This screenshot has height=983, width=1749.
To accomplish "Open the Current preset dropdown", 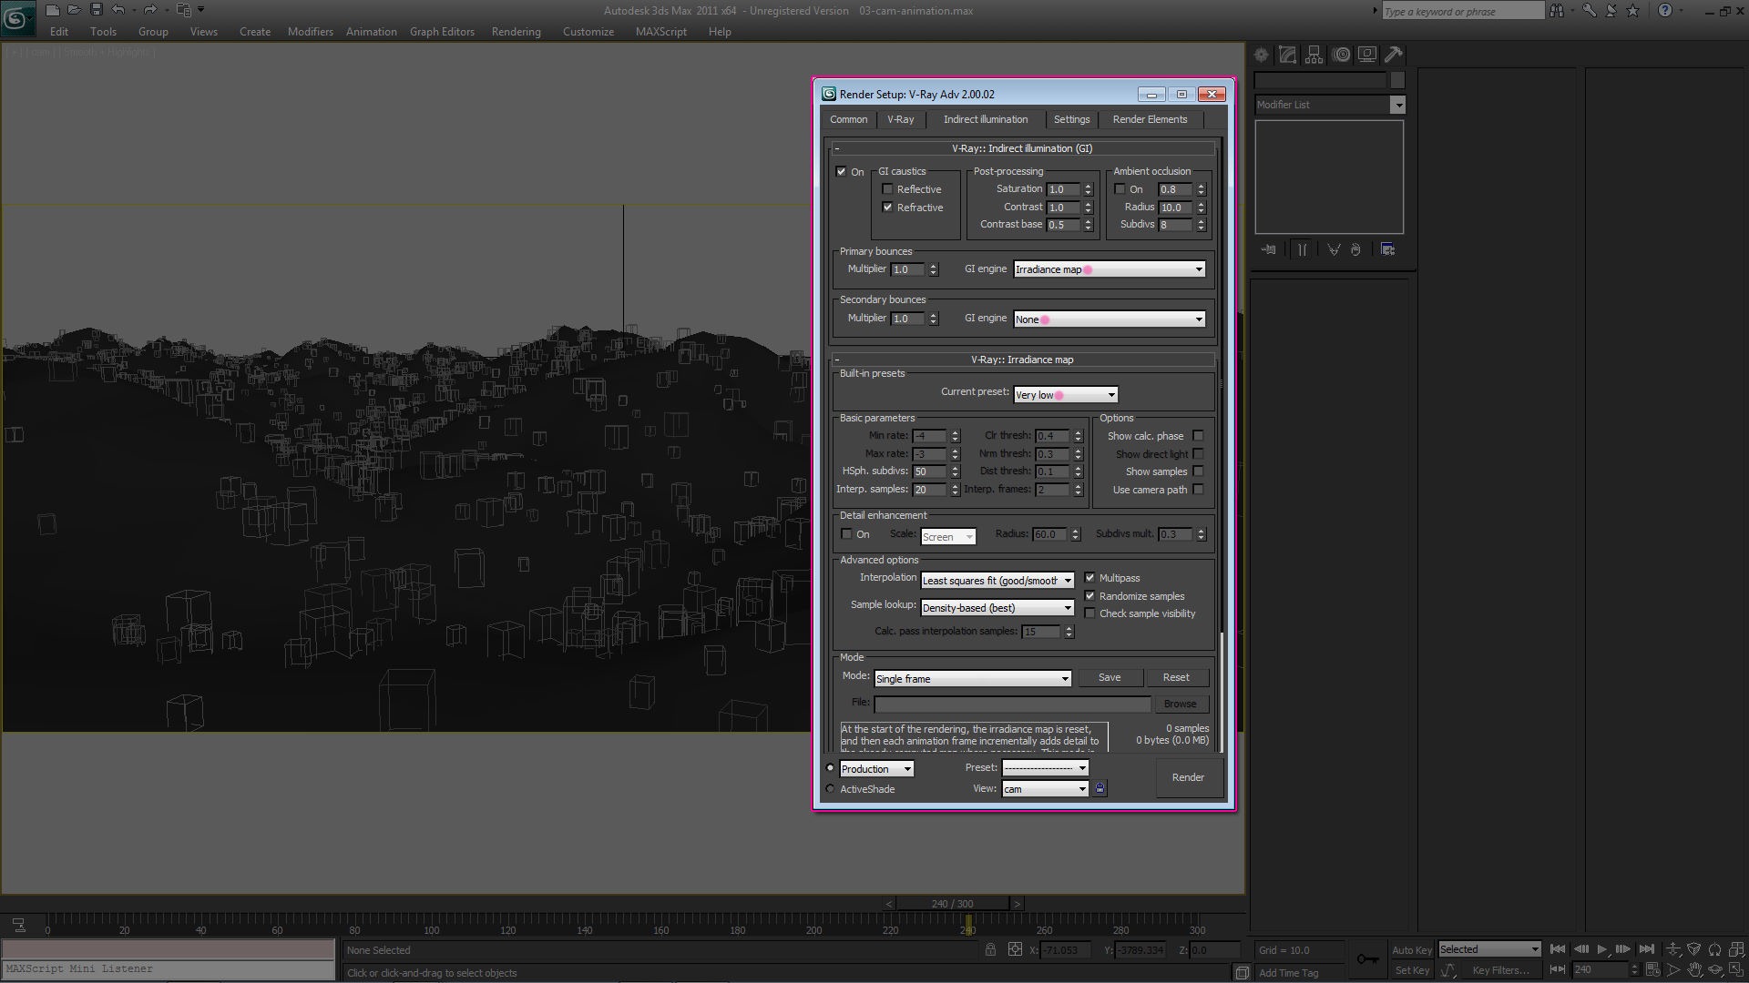I will pos(1065,395).
